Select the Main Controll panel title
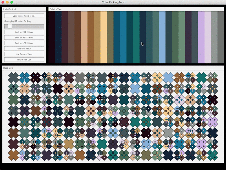The width and height of the screenshot is (226, 170). point(10,9)
